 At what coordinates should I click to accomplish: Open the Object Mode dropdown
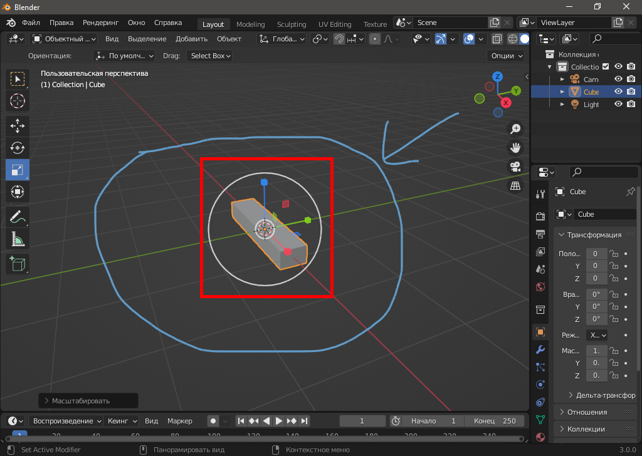(64, 39)
